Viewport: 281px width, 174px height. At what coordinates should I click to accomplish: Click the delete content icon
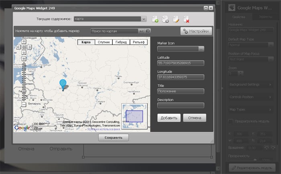(x=186, y=19)
